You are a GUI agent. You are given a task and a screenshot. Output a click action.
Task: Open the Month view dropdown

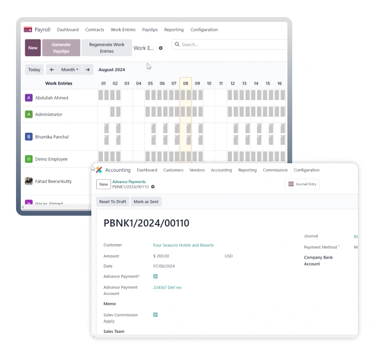[x=69, y=70]
